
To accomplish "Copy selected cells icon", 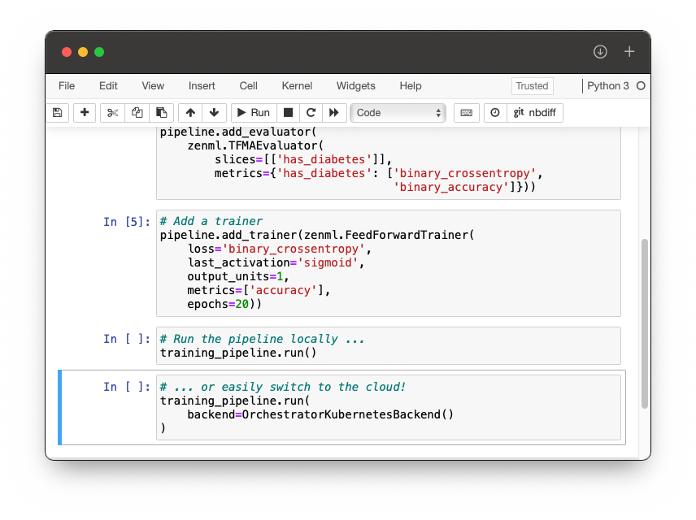I will pyautogui.click(x=137, y=113).
